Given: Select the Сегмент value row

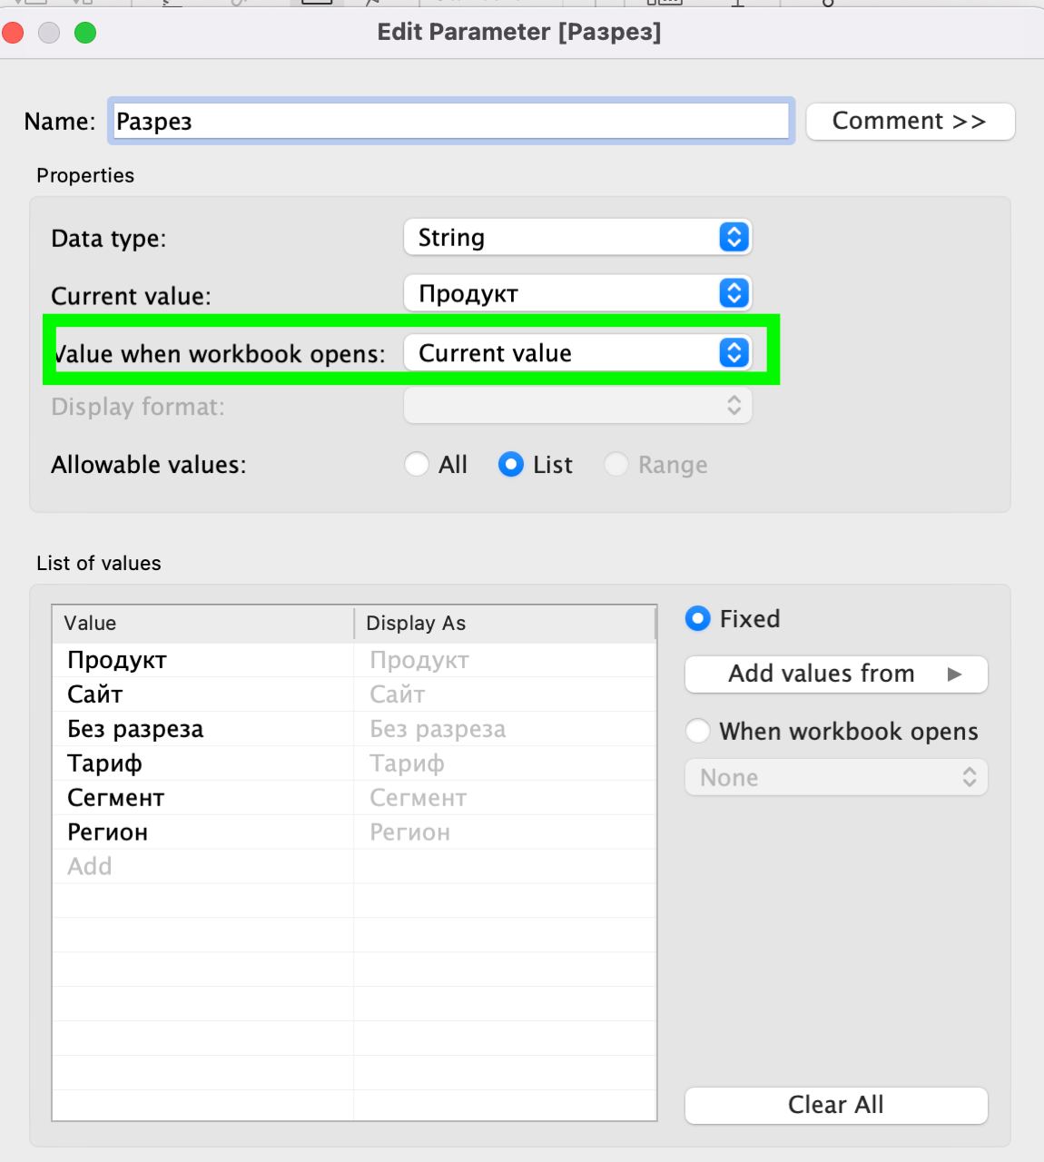Looking at the screenshot, I should tap(203, 798).
